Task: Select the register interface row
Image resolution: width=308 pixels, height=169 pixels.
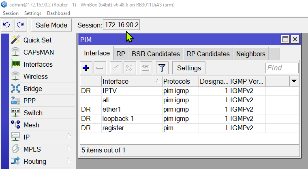Action: (x=189, y=128)
